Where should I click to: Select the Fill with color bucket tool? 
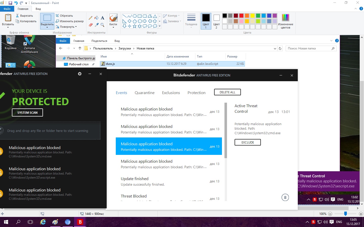tap(97, 18)
